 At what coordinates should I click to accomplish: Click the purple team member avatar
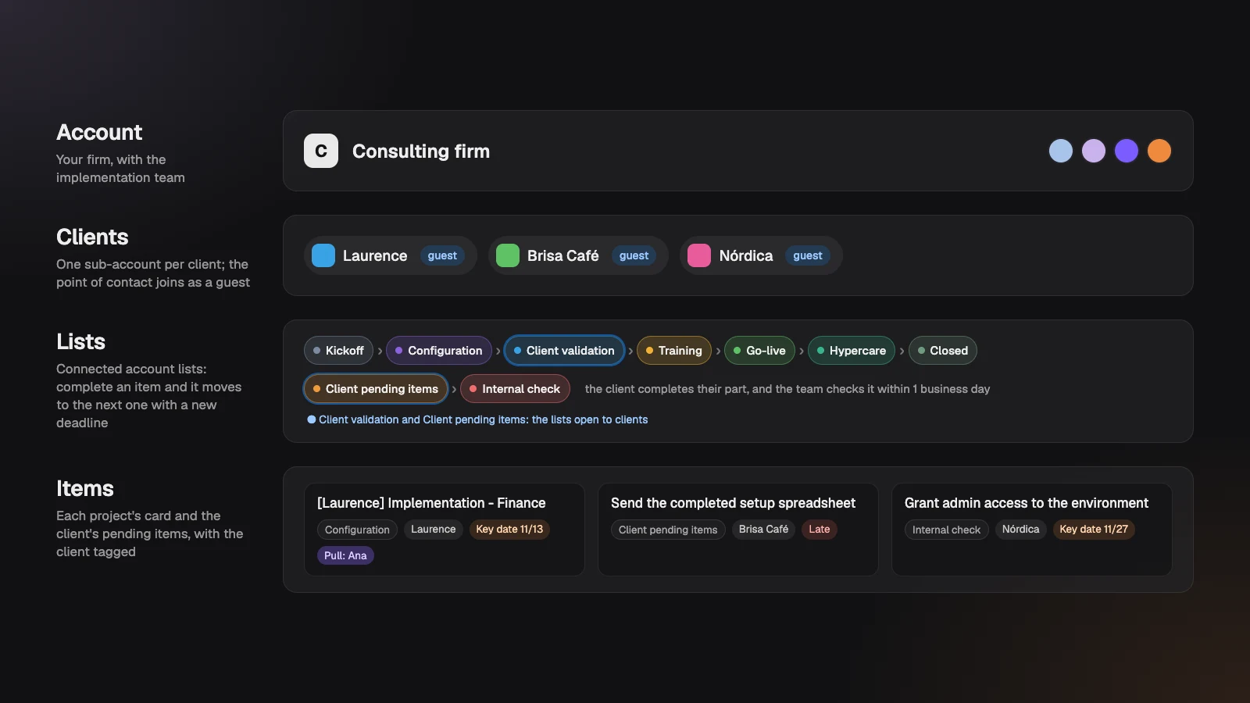[1127, 151]
